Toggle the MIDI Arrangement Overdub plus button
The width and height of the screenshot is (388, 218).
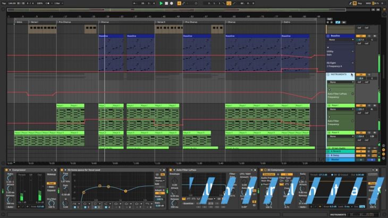[179, 3]
